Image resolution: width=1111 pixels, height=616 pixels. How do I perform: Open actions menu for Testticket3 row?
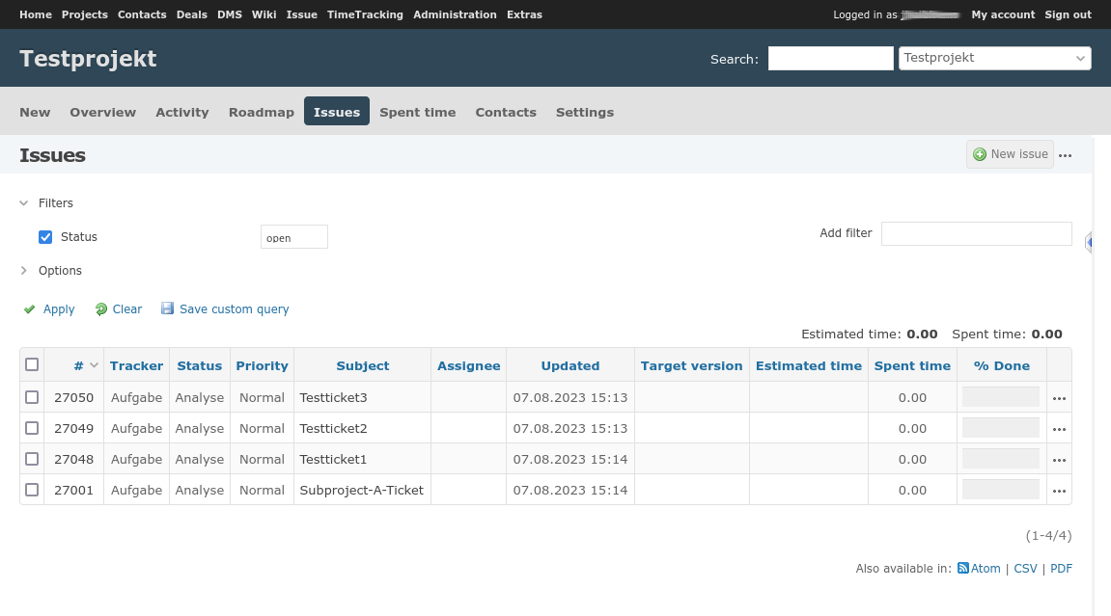[1059, 398]
